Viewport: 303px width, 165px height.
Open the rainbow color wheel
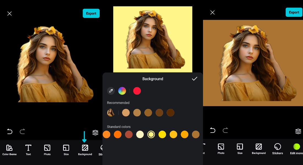tap(122, 91)
